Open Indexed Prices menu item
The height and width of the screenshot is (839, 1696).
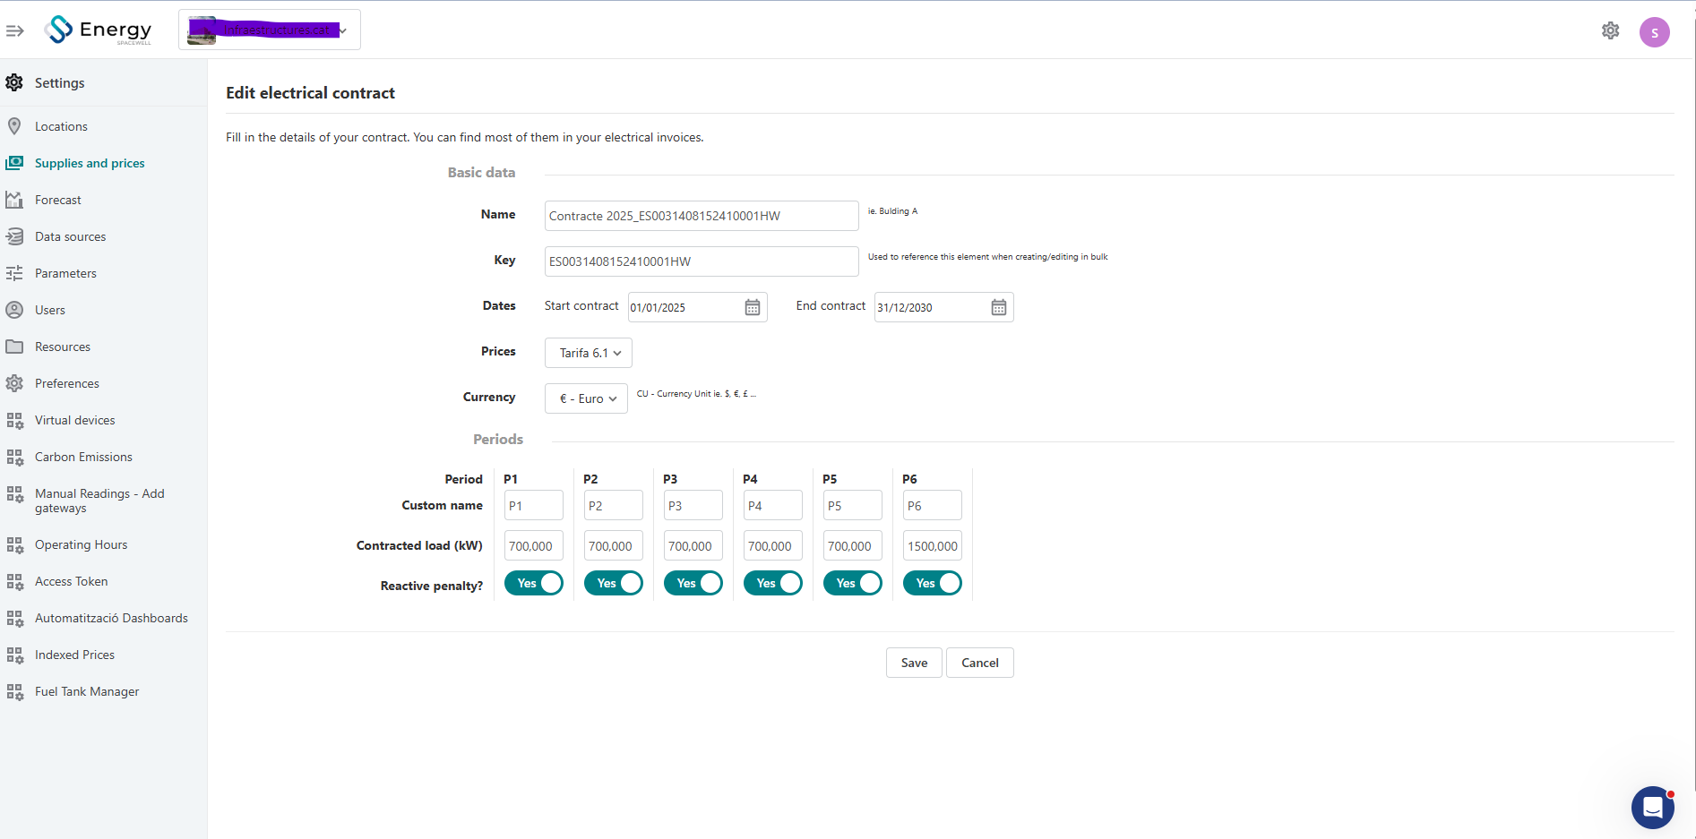click(74, 655)
